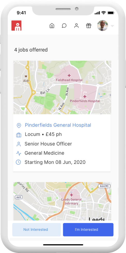Open the Pinderfields Hospital map preview

click(x=62, y=87)
